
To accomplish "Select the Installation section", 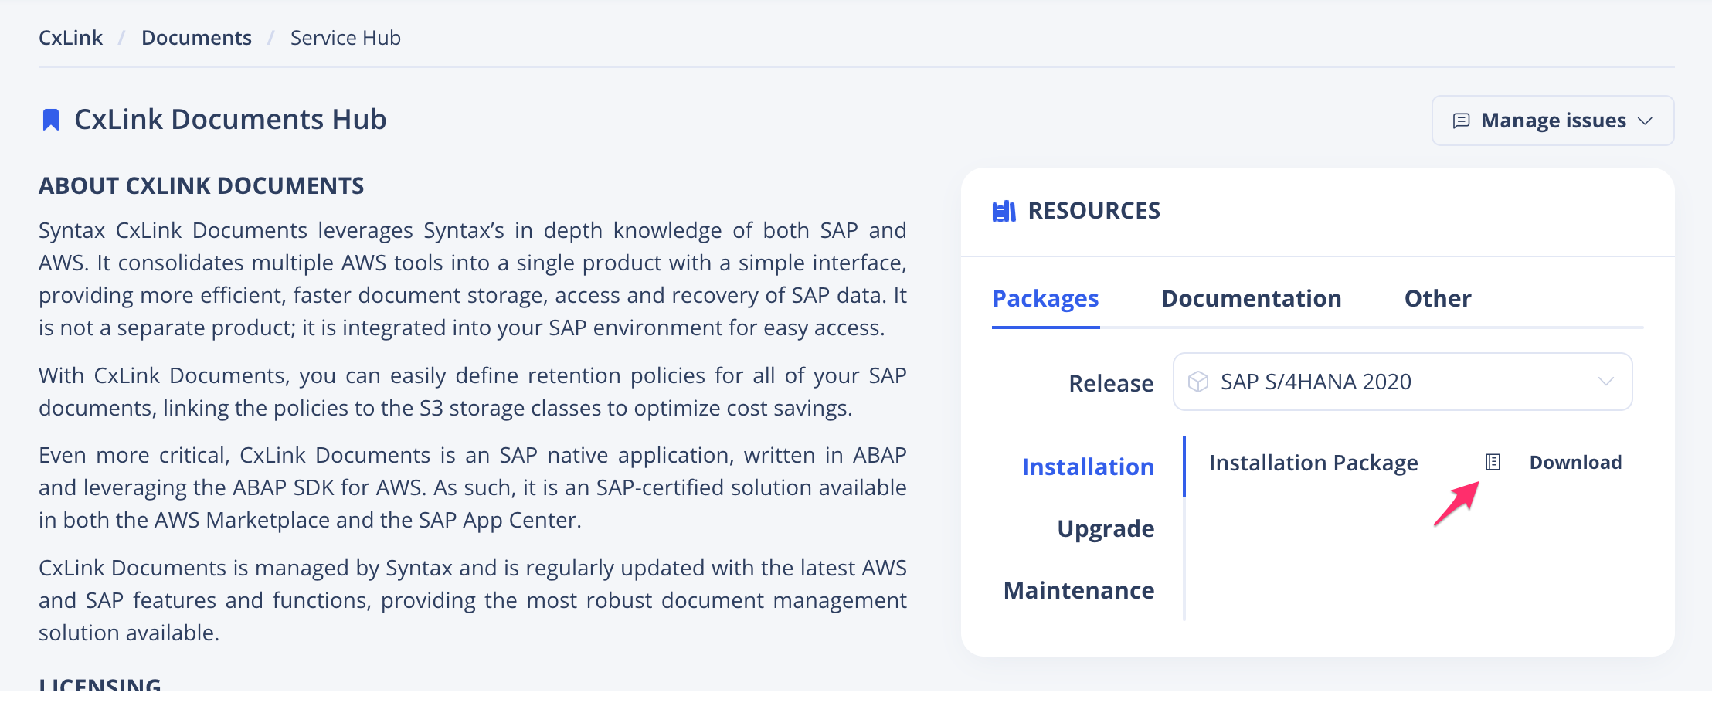I will 1088,467.
